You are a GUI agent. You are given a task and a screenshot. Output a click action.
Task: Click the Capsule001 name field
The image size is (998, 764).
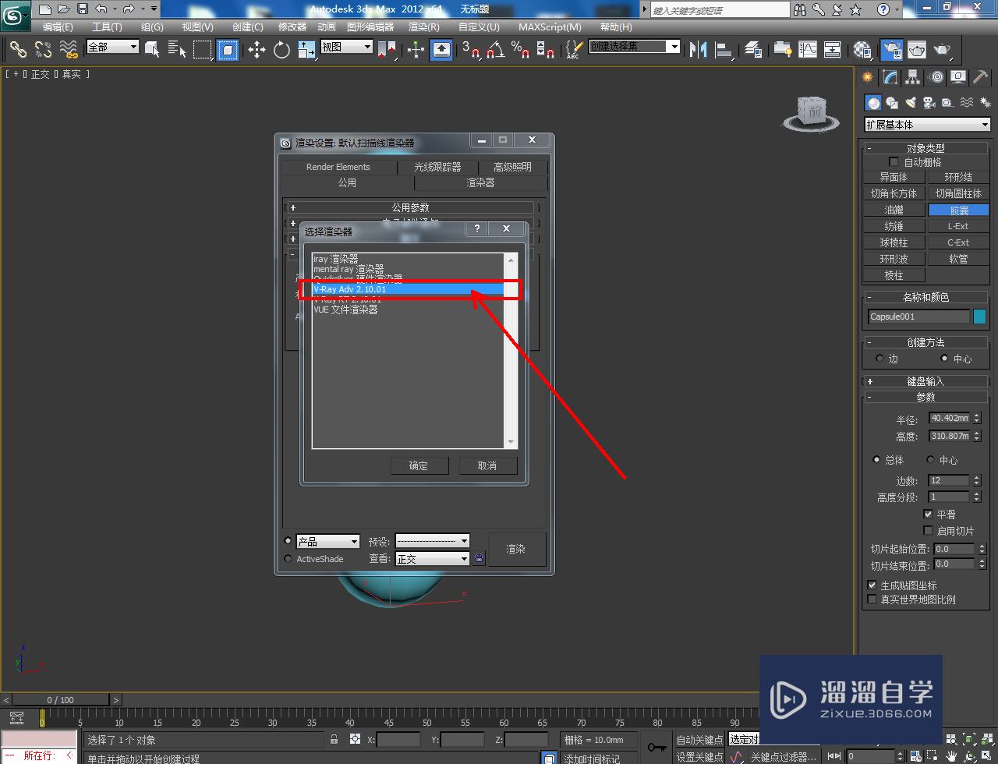[918, 317]
